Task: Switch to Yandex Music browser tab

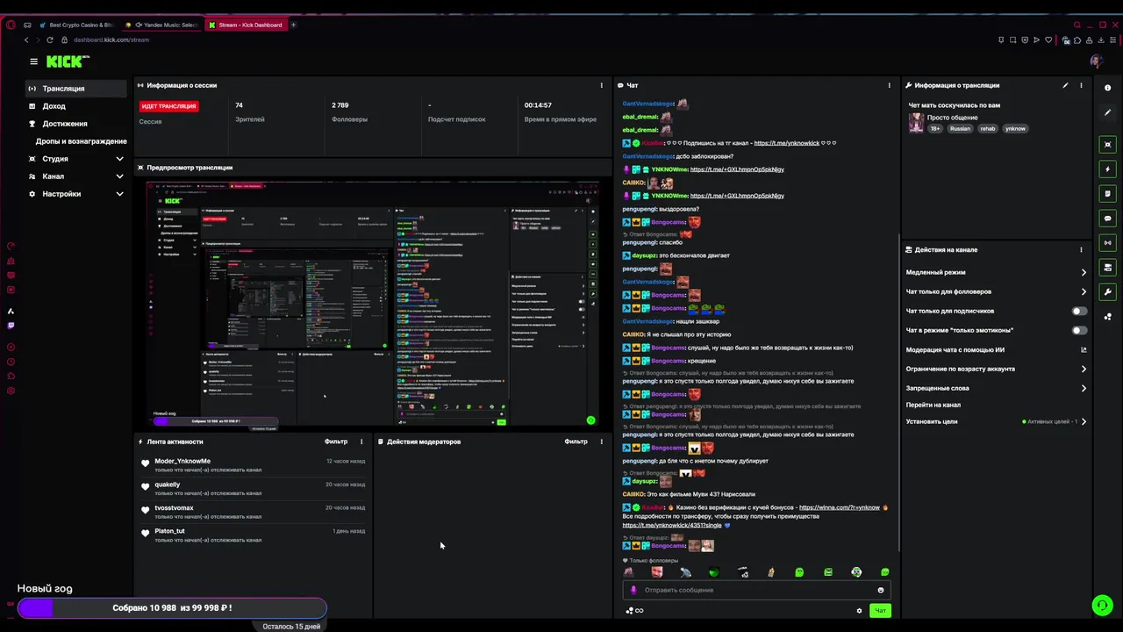Action: (x=163, y=25)
